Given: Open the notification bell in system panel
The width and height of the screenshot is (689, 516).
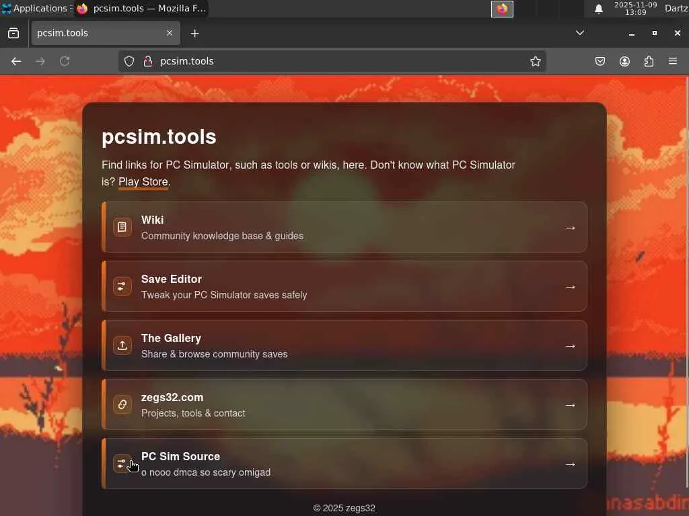Looking at the screenshot, I should coord(598,9).
